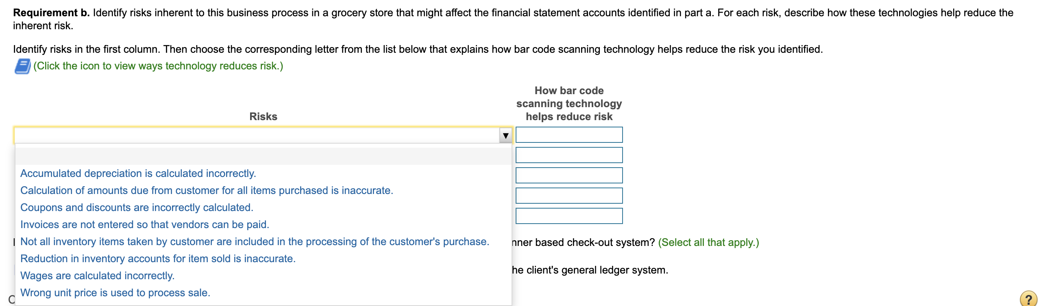
Task: Choose 'Wrong unit price is used to process sale'
Action: tap(115, 292)
